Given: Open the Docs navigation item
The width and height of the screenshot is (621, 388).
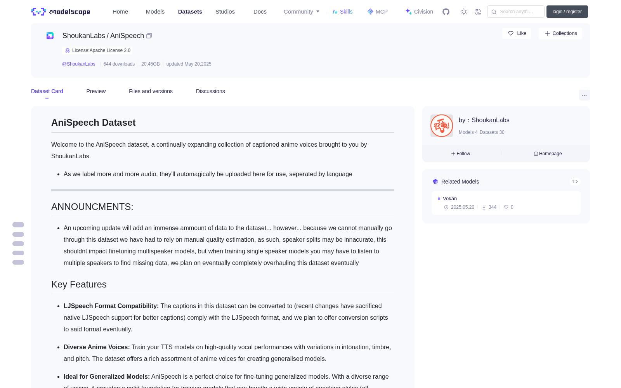Looking at the screenshot, I should click(x=260, y=12).
